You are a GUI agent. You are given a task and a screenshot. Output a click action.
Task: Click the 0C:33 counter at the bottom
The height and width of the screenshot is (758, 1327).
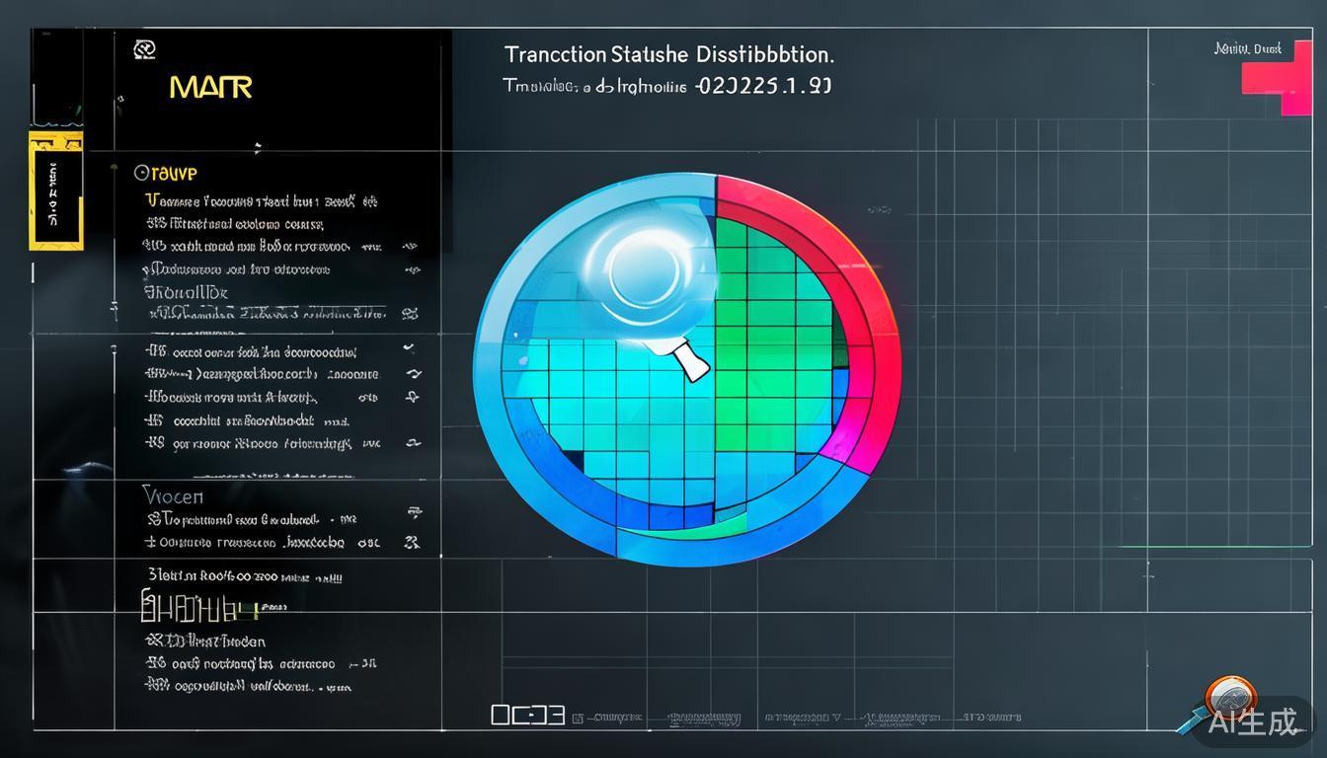(527, 715)
